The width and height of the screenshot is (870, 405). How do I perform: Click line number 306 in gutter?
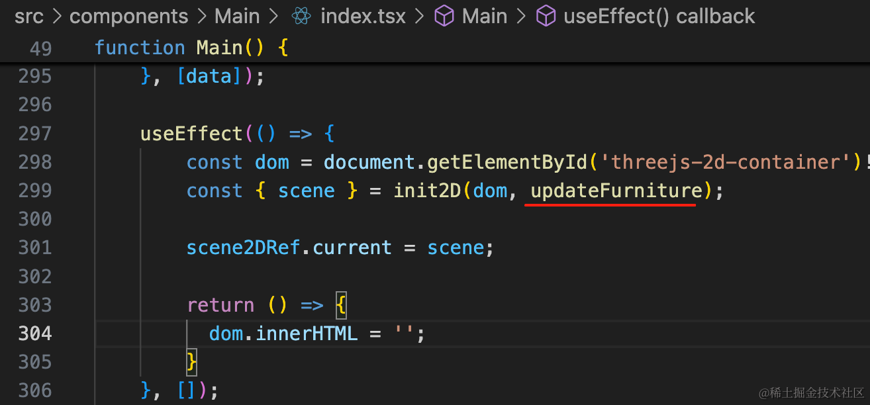tap(35, 390)
